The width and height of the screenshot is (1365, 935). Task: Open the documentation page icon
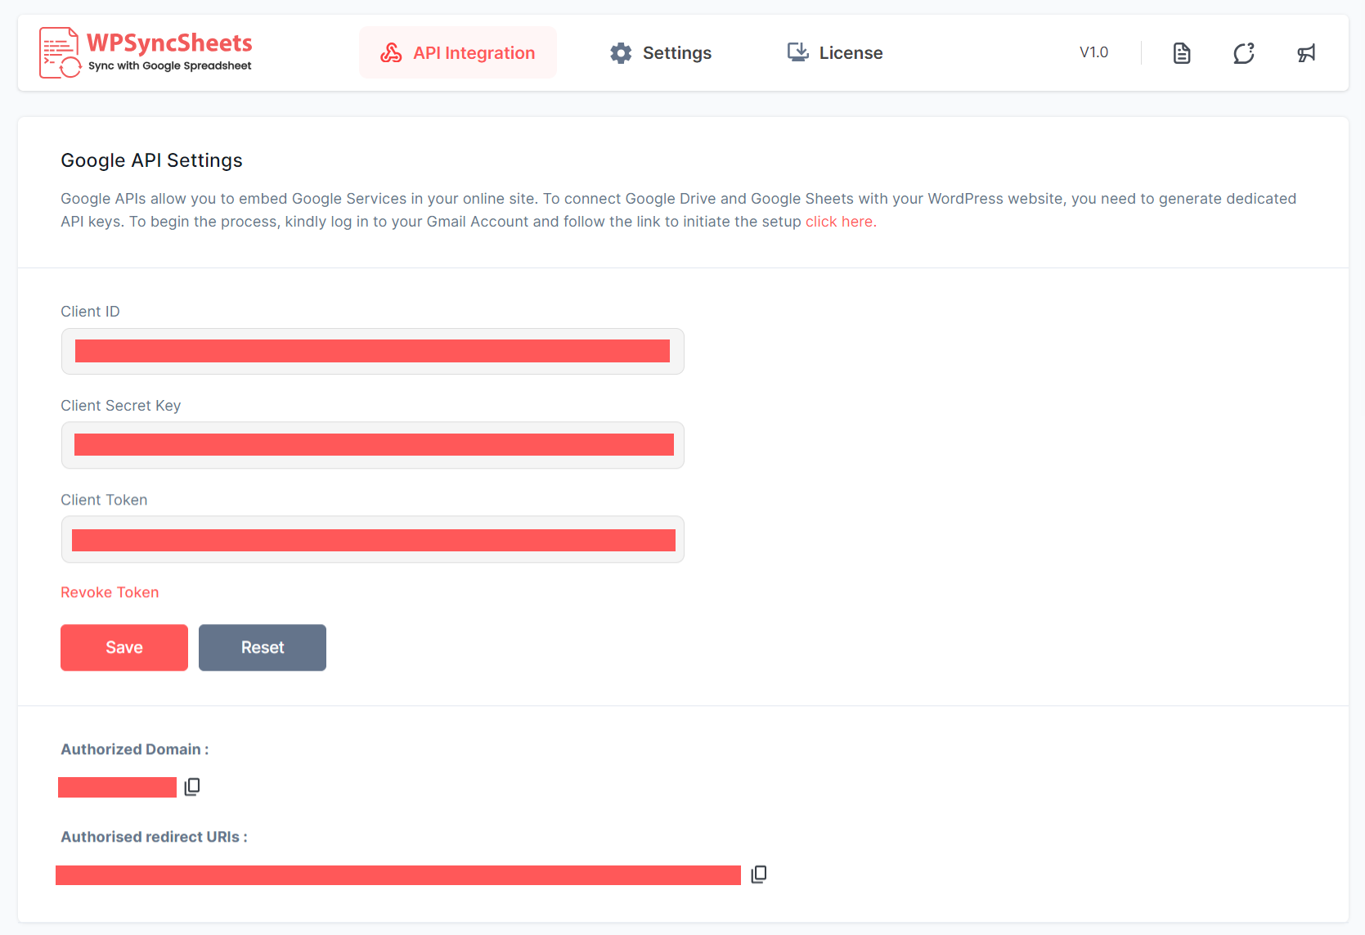[x=1181, y=53]
